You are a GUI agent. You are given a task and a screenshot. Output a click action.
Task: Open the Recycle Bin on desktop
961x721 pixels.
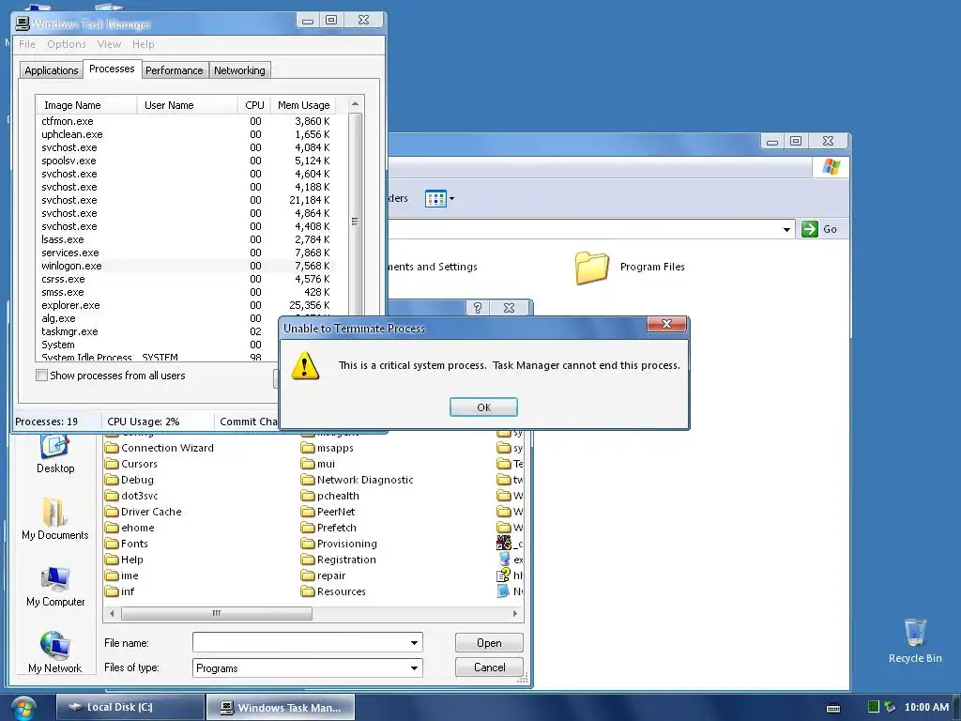(915, 641)
